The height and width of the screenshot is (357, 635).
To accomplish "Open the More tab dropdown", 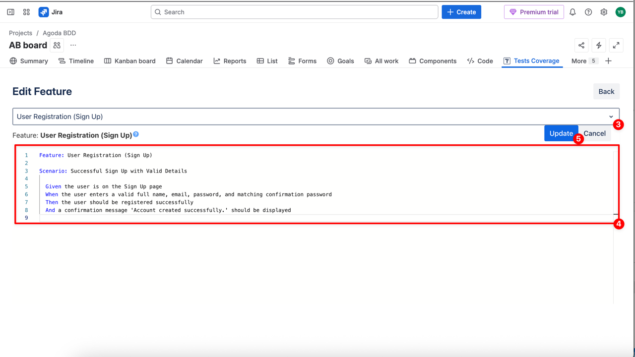I will click(580, 60).
